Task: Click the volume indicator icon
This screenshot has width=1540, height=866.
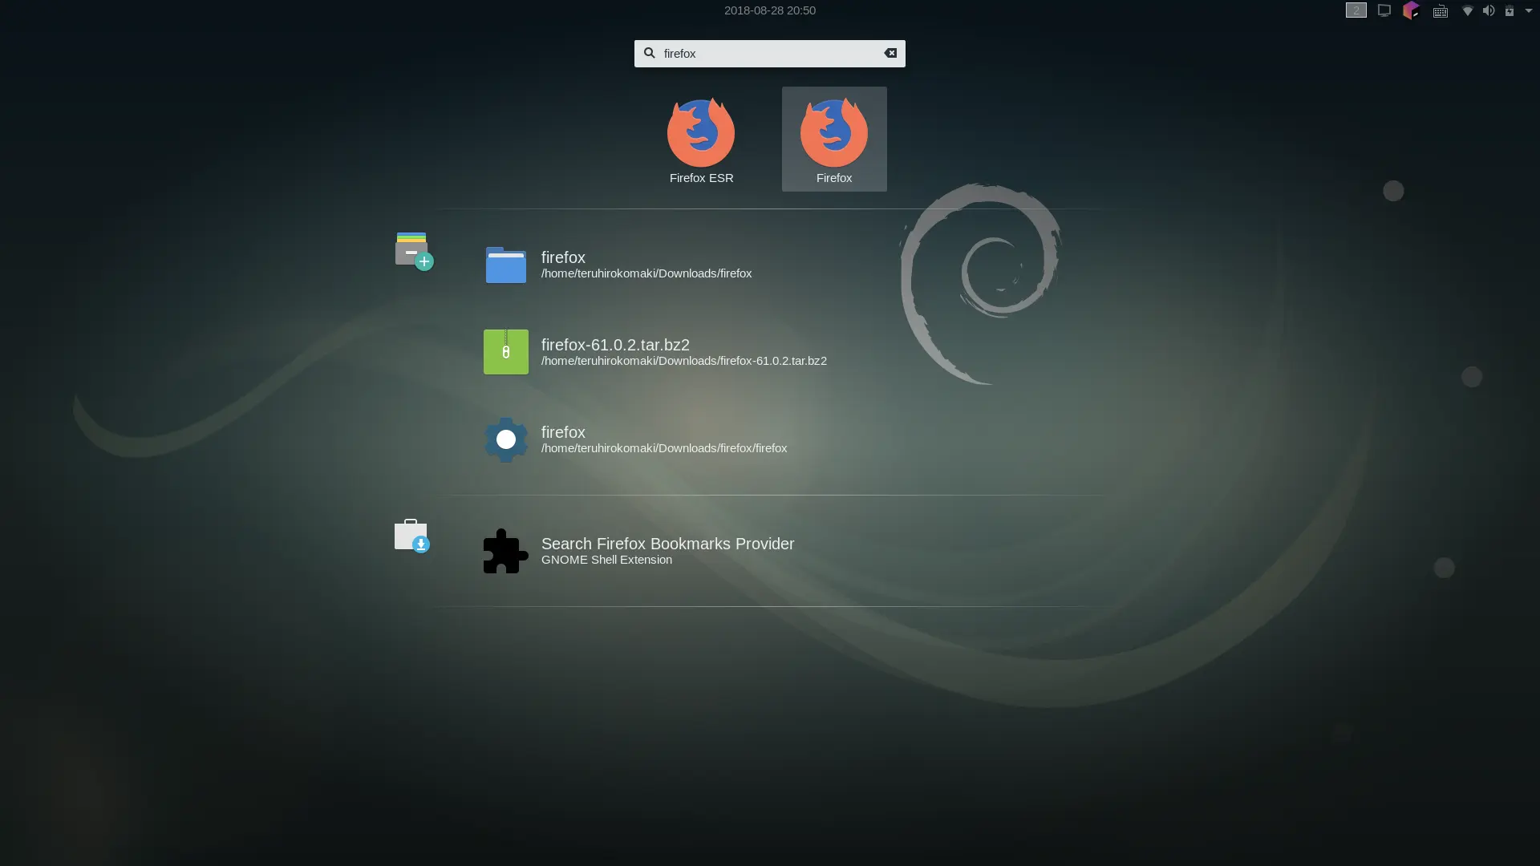Action: (1488, 10)
